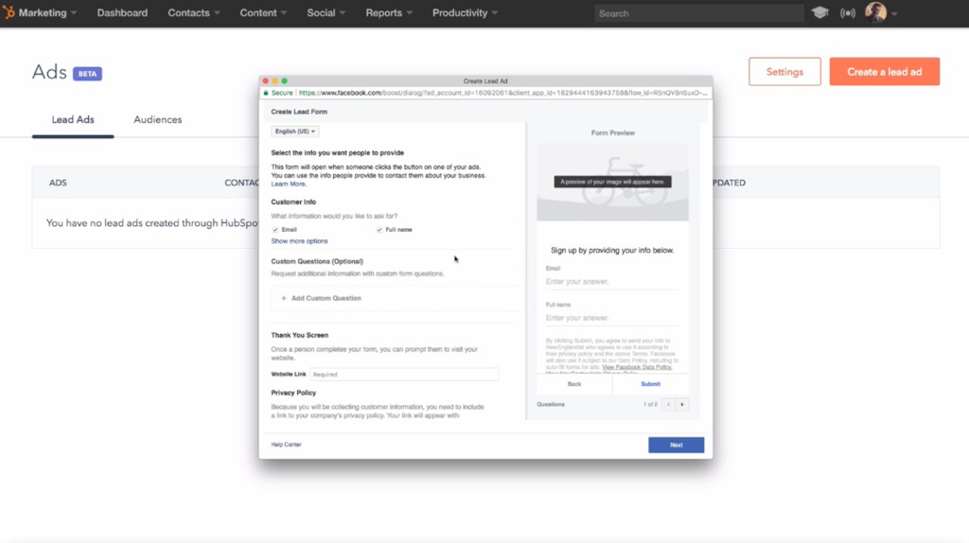
Task: Click the form preview image placeholder
Action: [x=612, y=183]
